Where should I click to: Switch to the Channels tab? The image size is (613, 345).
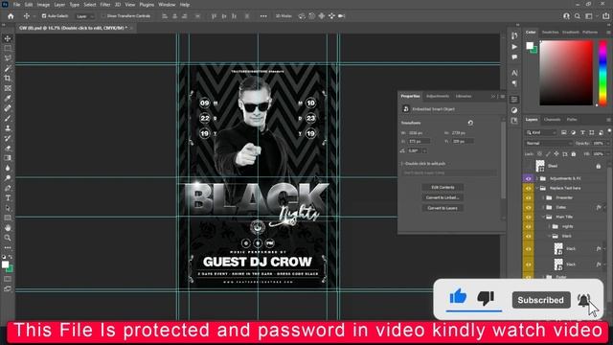point(552,120)
